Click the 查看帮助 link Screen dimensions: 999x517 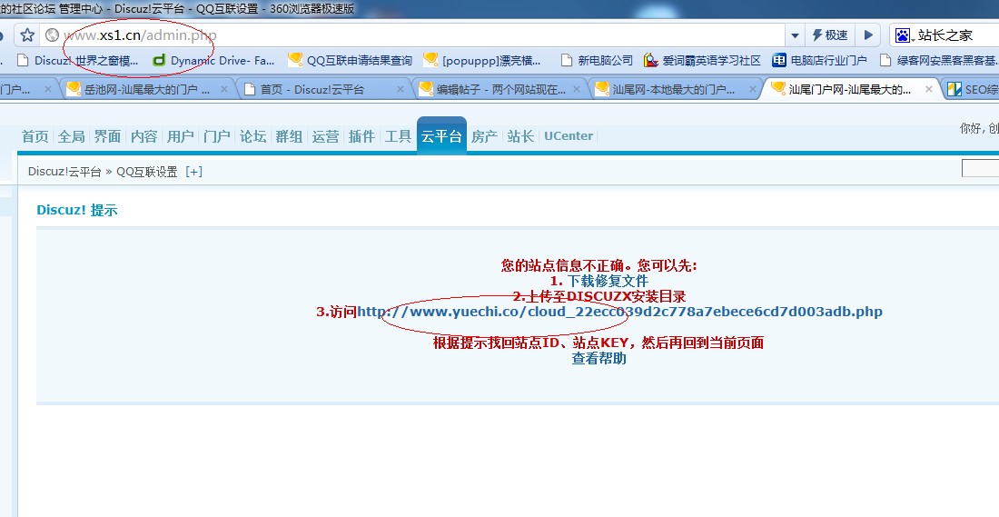click(x=598, y=358)
